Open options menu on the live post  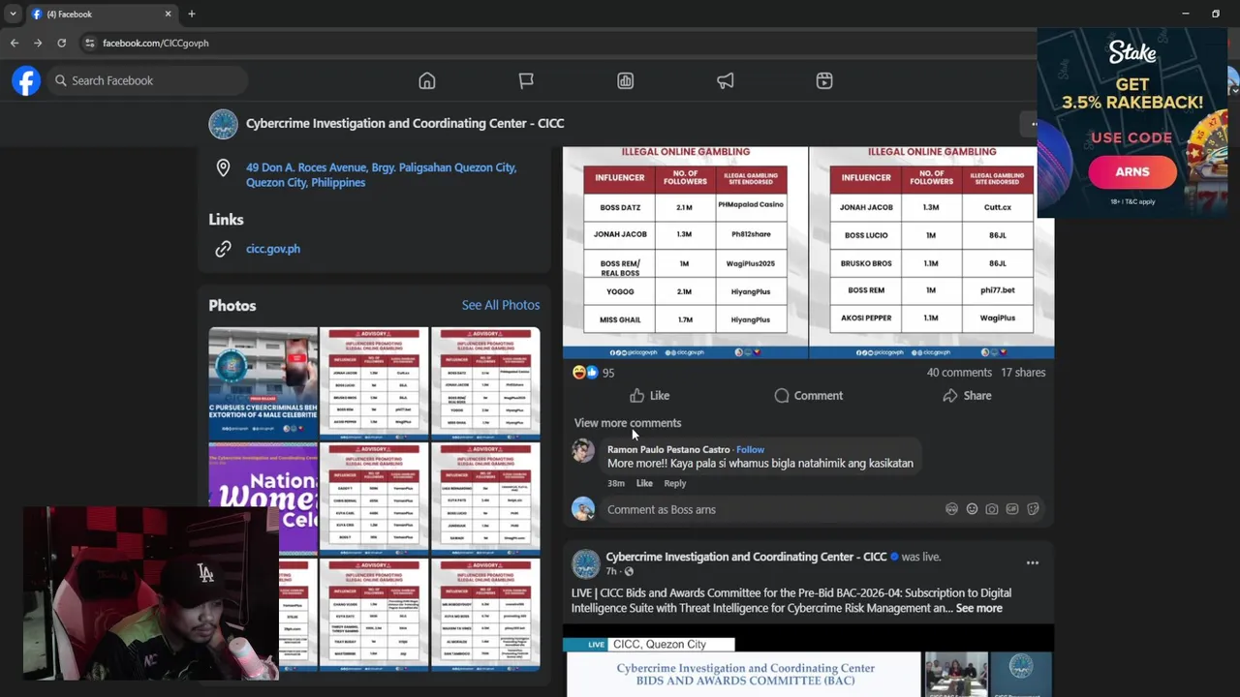1033,562
